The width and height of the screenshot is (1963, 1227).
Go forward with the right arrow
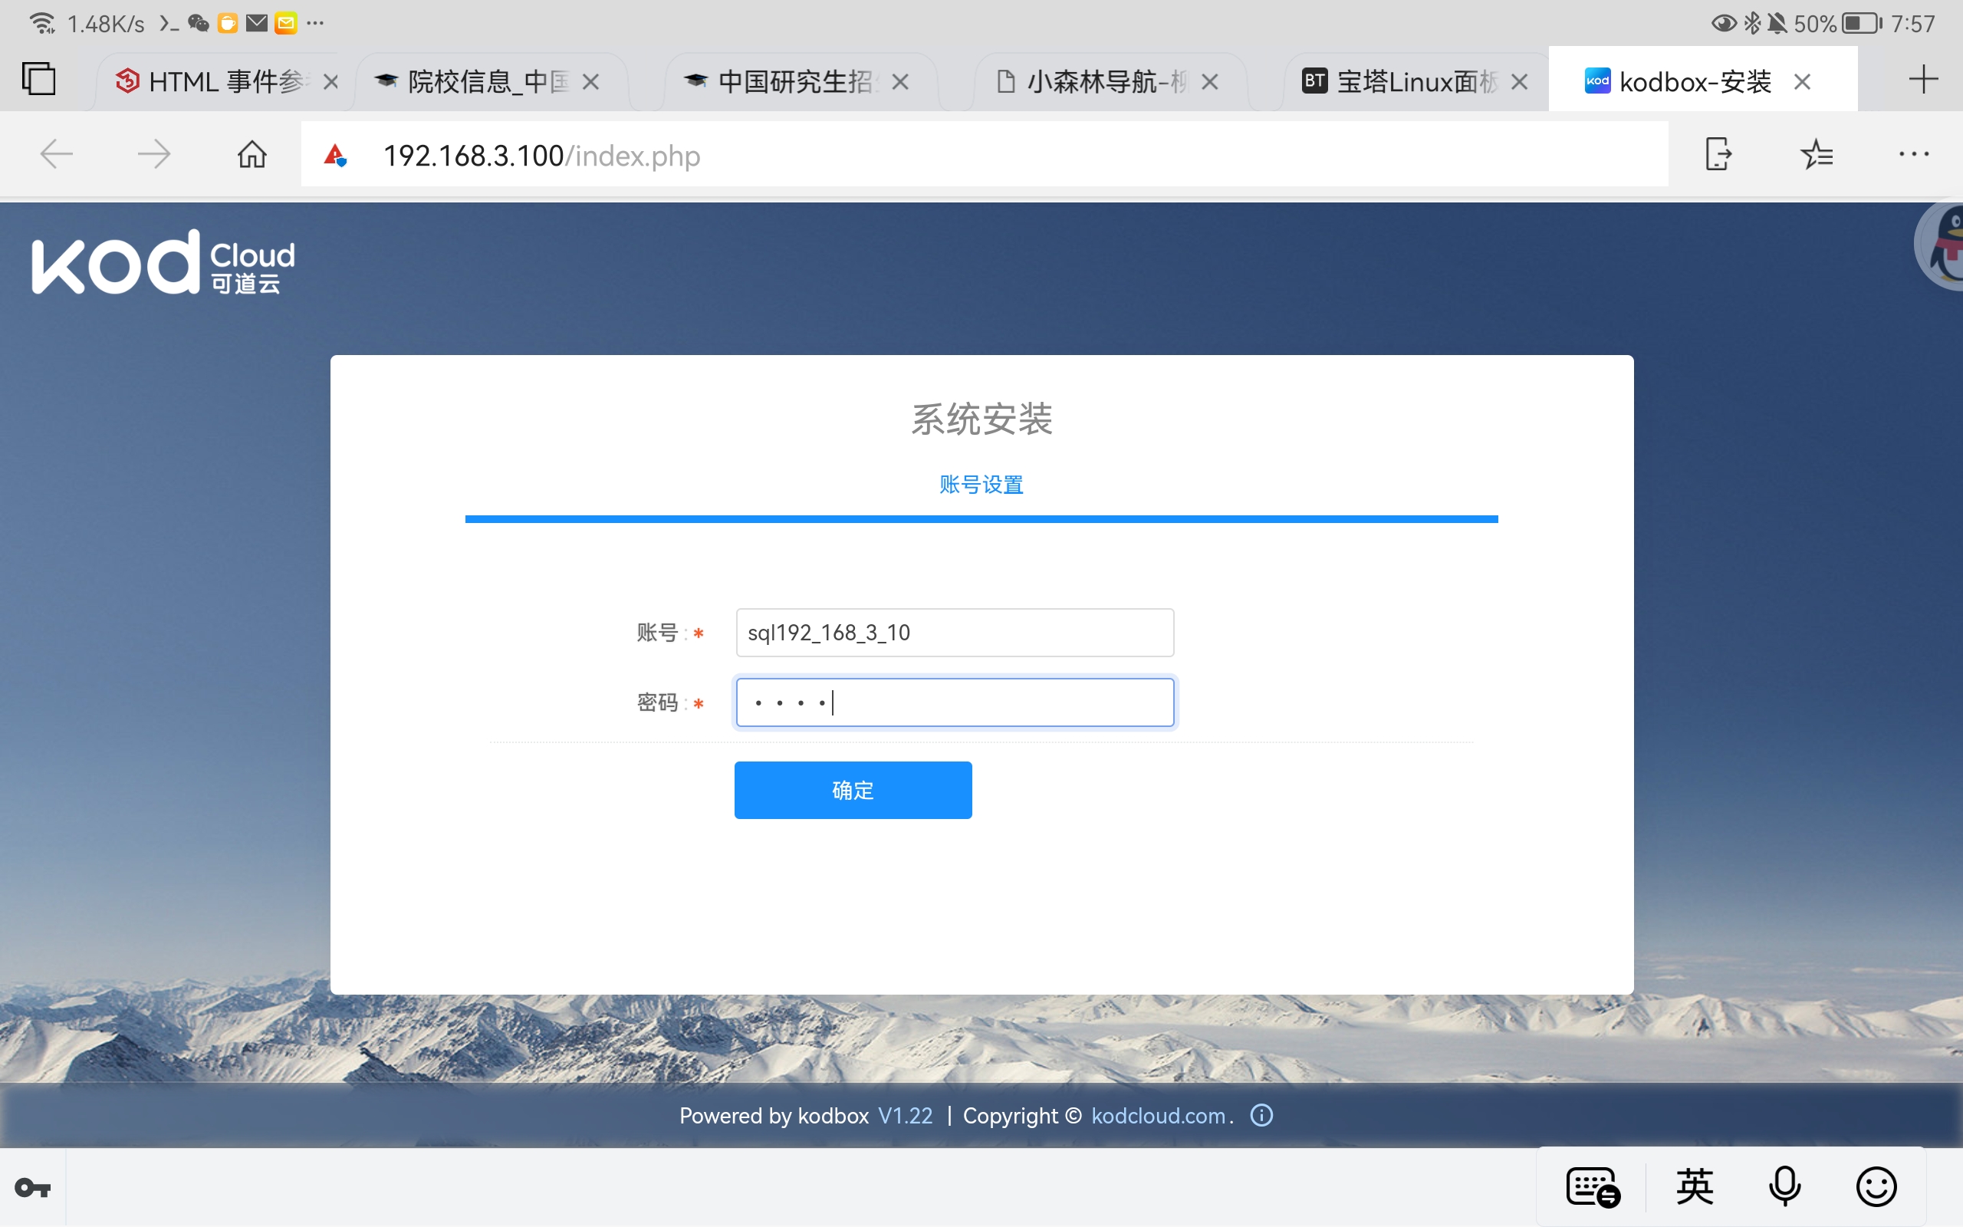click(154, 154)
